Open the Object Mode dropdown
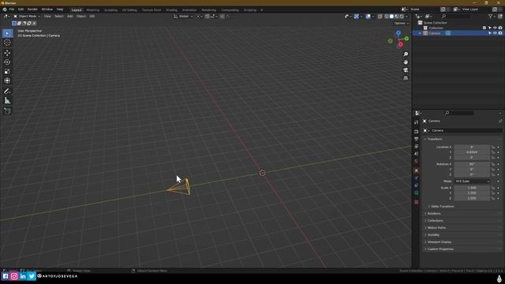Screen dimensions: 505x284 (27, 16)
